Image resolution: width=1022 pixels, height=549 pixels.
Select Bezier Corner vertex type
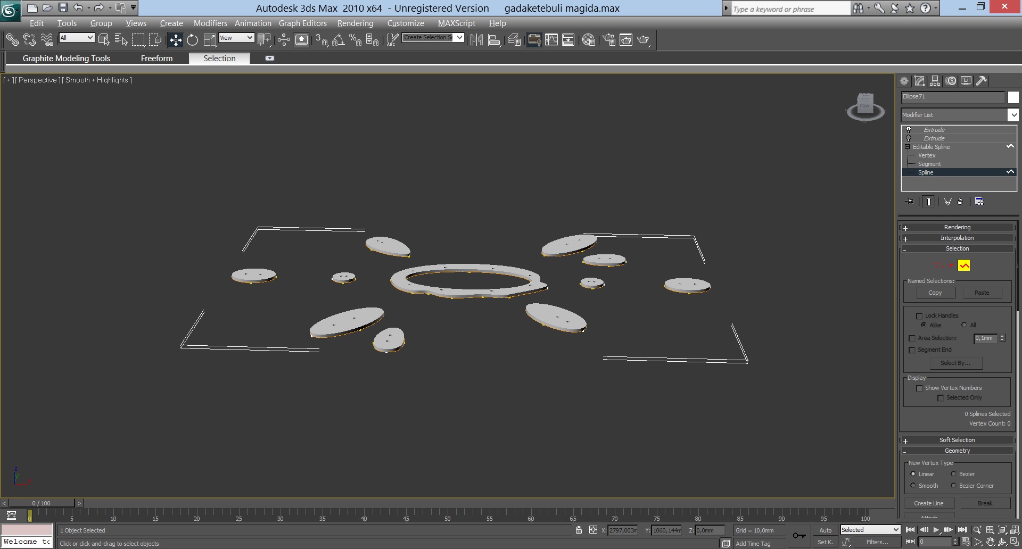coord(953,486)
